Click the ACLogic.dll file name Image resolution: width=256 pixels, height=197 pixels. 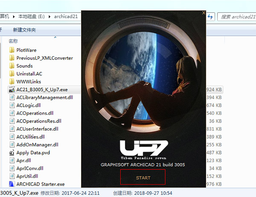pyautogui.click(x=29, y=106)
